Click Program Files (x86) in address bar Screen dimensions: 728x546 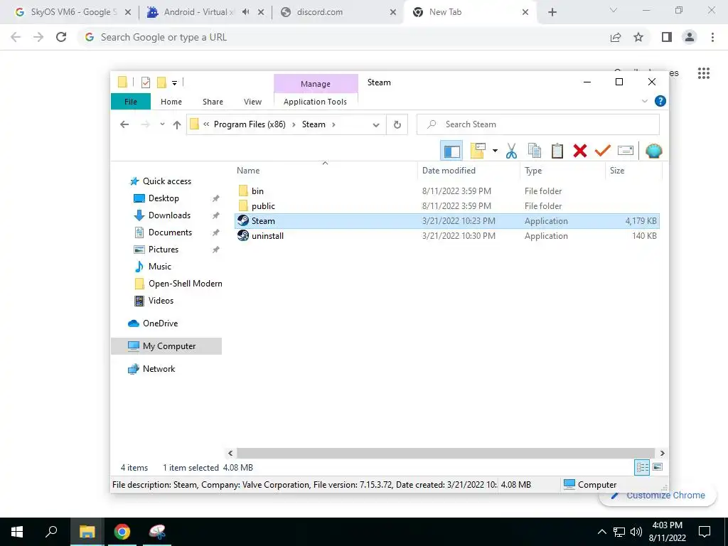click(250, 124)
